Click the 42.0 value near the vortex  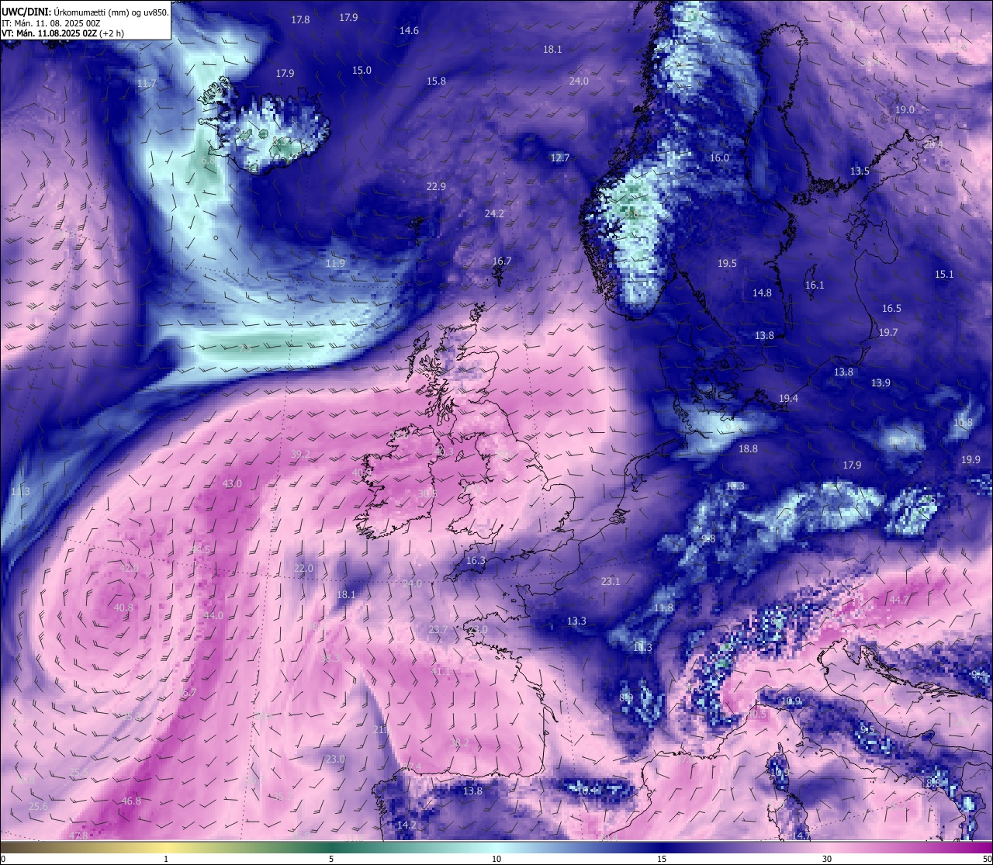128,569
